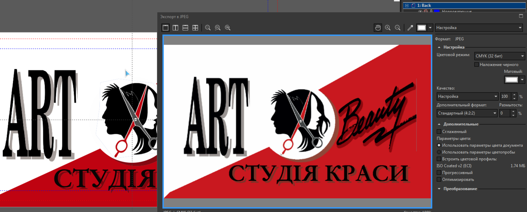Open the Матовый color dropdown arrow
527x212 pixels.
(x=522, y=80)
